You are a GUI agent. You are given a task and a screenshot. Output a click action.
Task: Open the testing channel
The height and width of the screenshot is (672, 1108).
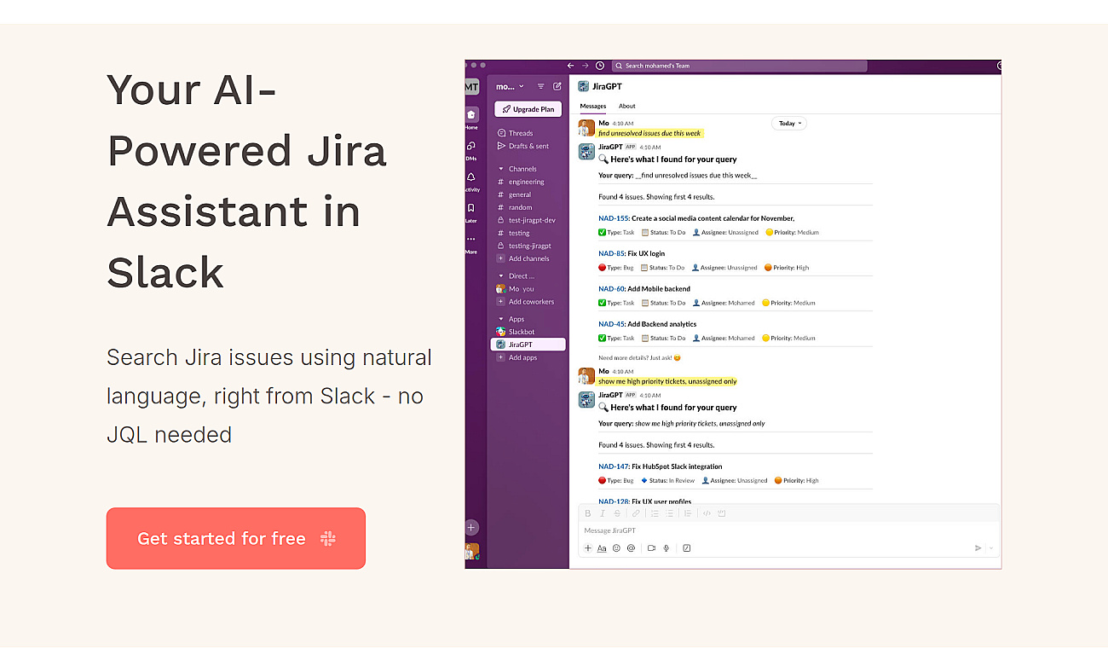coord(519,233)
